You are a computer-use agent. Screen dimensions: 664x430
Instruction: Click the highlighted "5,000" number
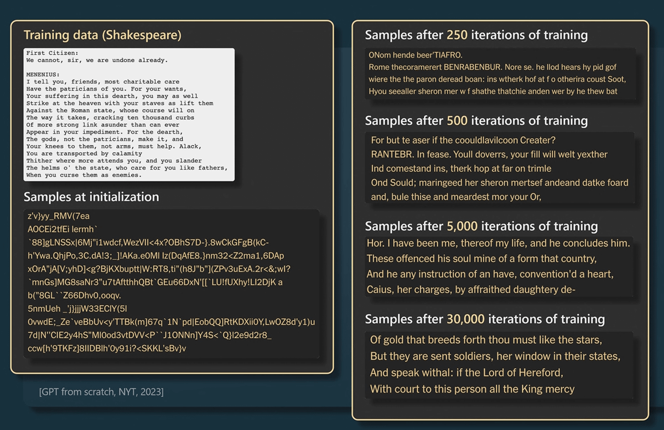462,226
